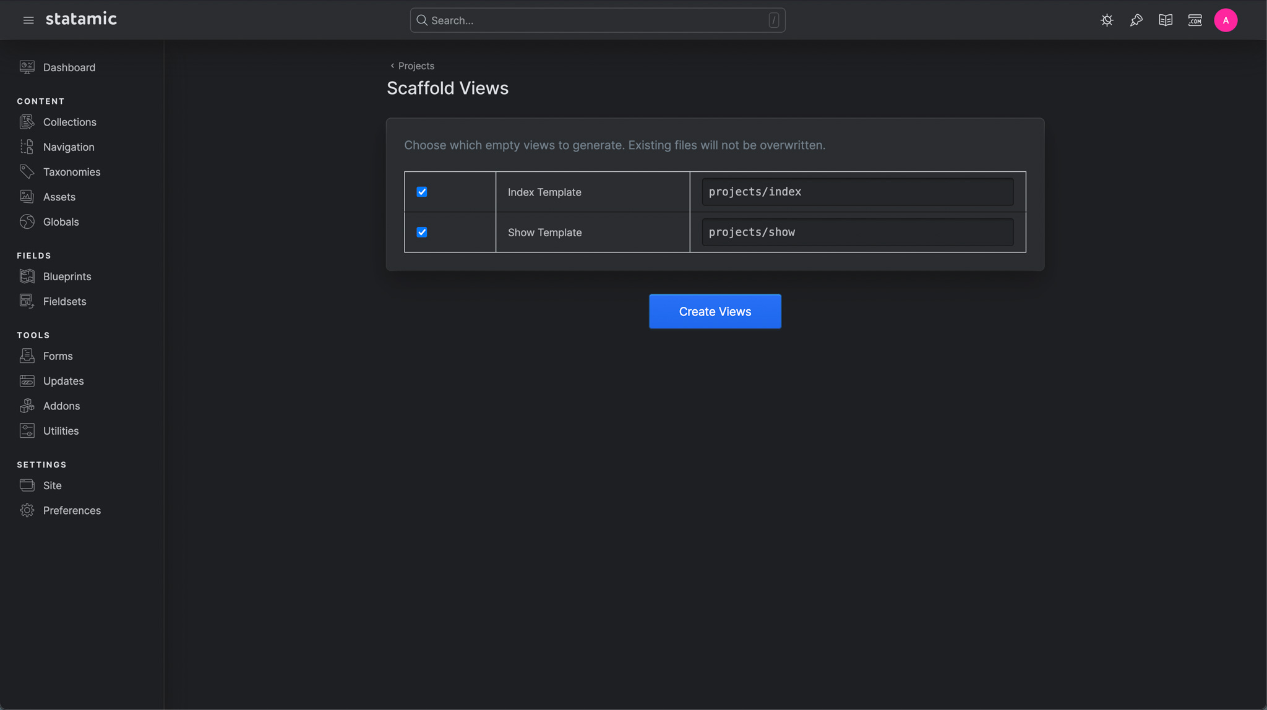Viewport: 1267px width, 710px height.
Task: Open Taxonomies from the sidebar
Action: [x=72, y=171]
